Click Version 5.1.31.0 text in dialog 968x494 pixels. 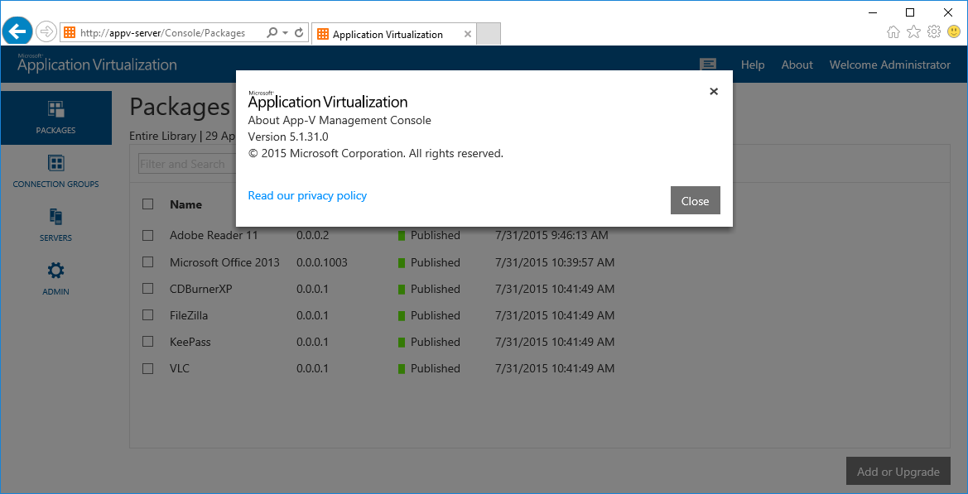coord(288,137)
